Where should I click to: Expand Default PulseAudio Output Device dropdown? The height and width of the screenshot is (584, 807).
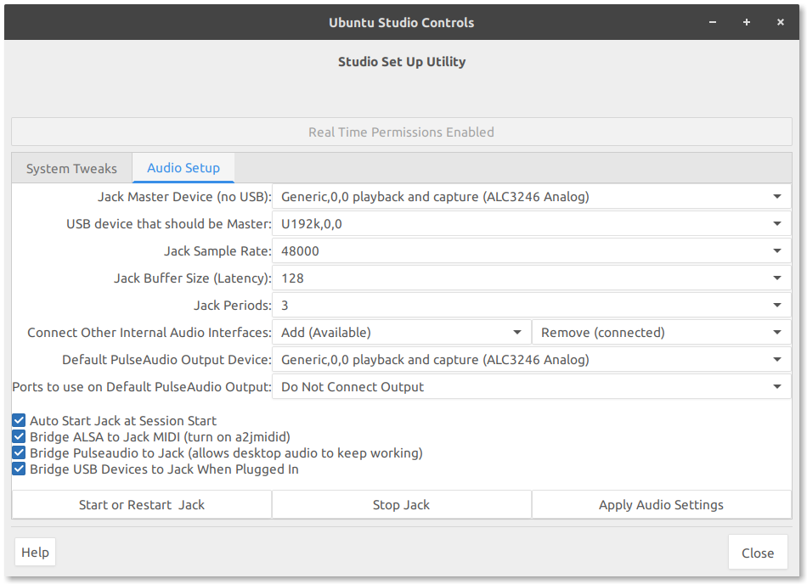[531, 360]
